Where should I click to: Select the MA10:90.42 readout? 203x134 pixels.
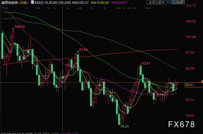click(100, 2)
